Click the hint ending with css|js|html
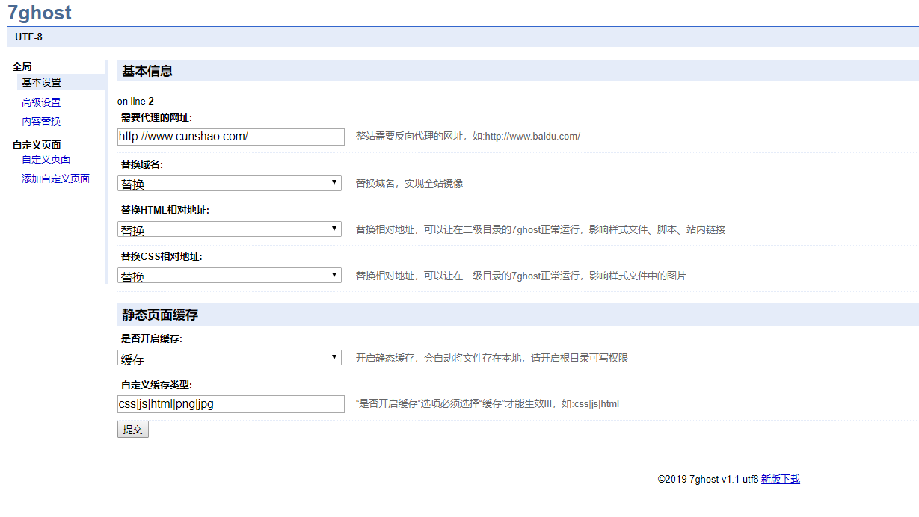The width and height of the screenshot is (919, 517). (x=488, y=404)
